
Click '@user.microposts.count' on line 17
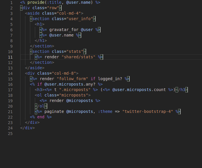pyautogui.click(x=139, y=90)
